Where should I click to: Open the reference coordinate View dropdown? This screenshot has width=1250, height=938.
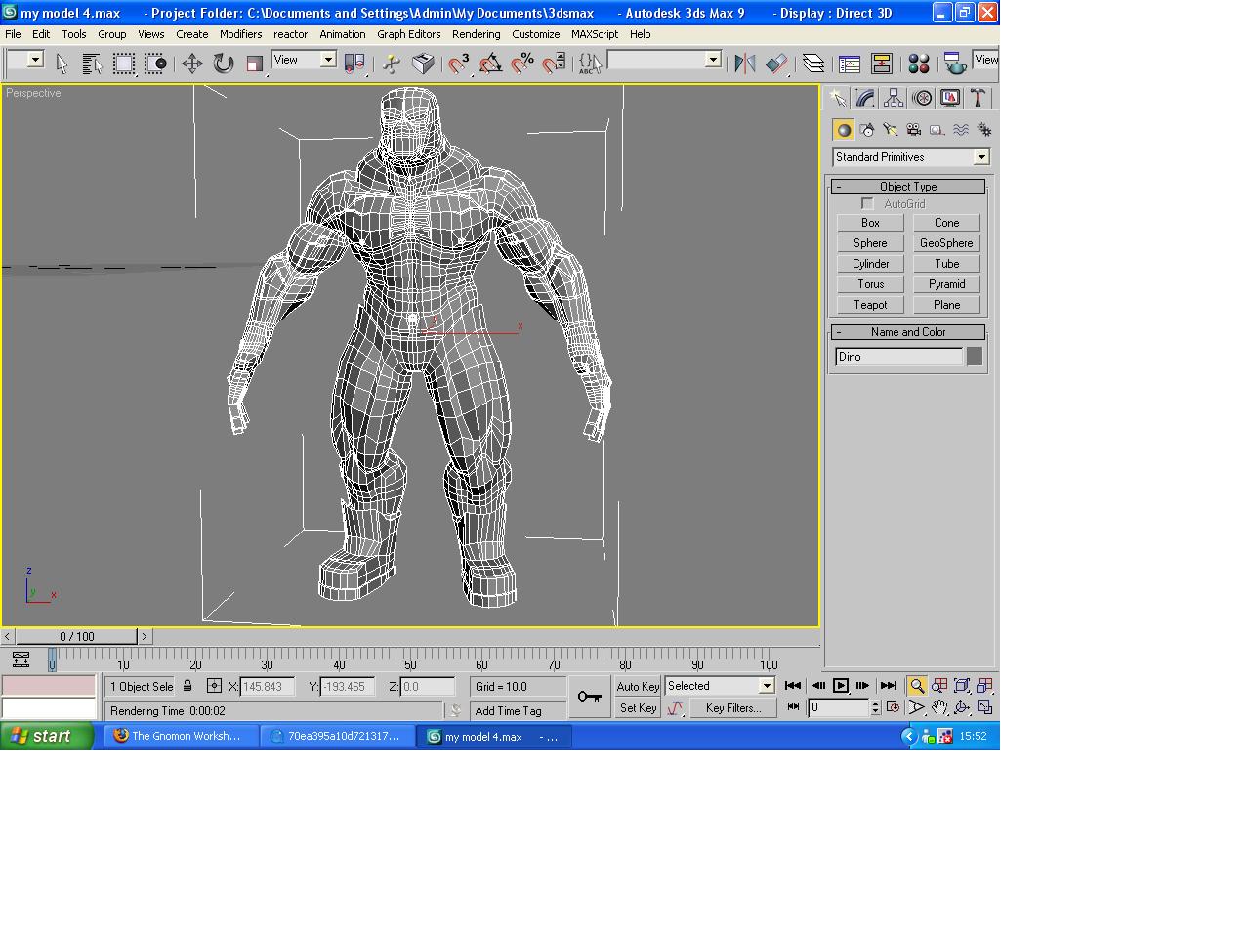tap(328, 60)
